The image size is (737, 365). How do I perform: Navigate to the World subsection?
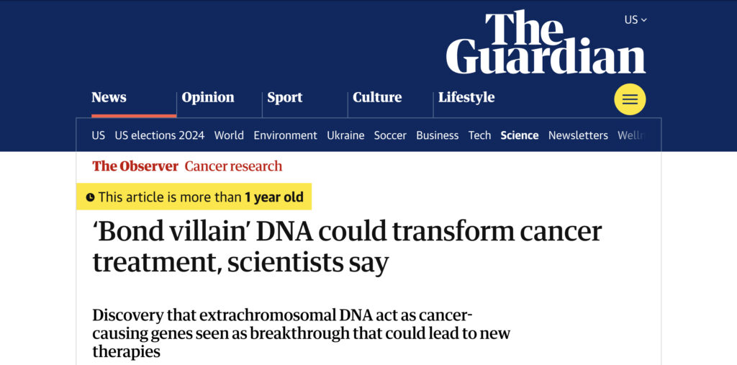tap(229, 135)
